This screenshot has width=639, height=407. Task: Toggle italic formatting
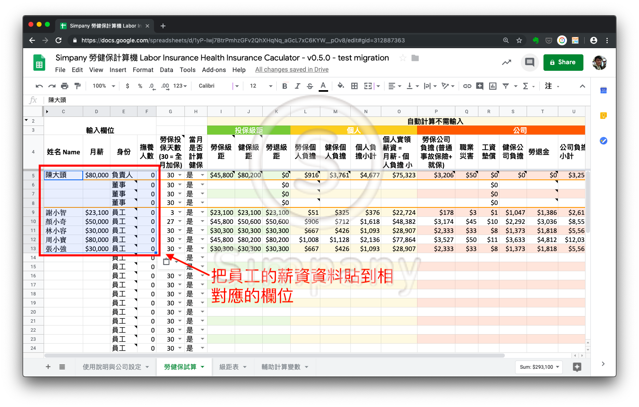click(x=297, y=86)
